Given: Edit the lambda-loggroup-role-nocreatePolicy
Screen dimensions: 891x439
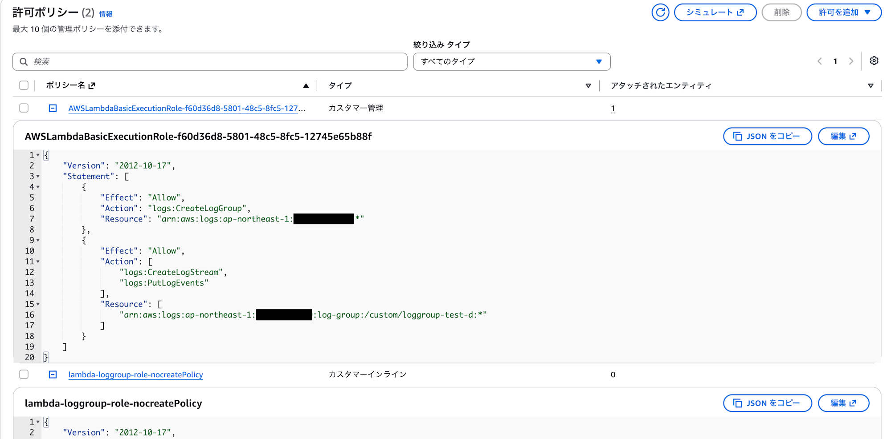Looking at the screenshot, I should tap(844, 403).
